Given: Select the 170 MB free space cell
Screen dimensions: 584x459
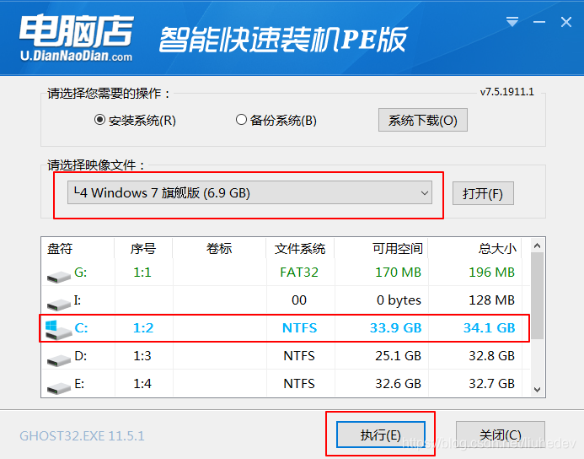Looking at the screenshot, I should 398,273.
